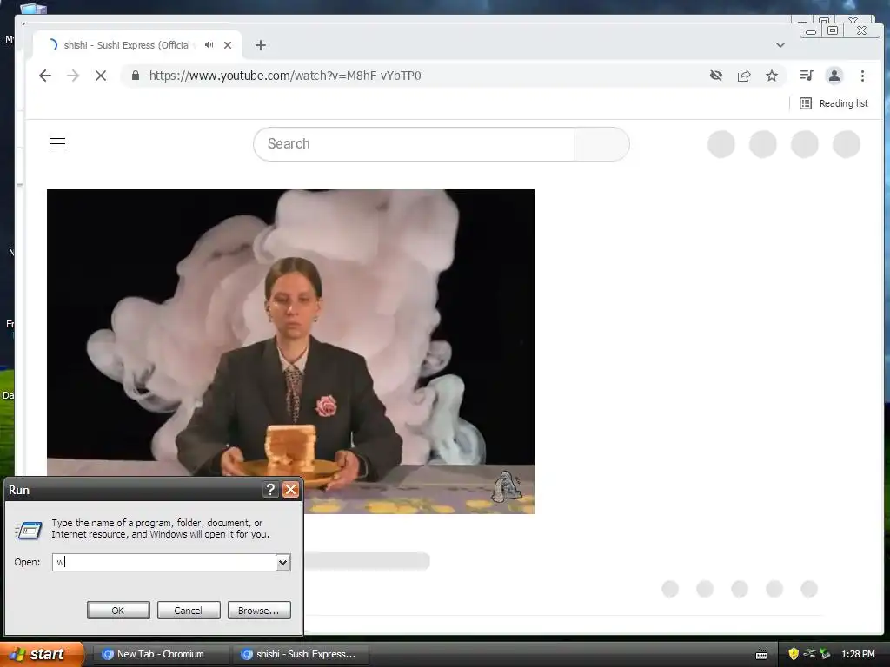Screen dimensions: 890x667
Task: Click the YouTube search submit button
Action: pos(601,143)
